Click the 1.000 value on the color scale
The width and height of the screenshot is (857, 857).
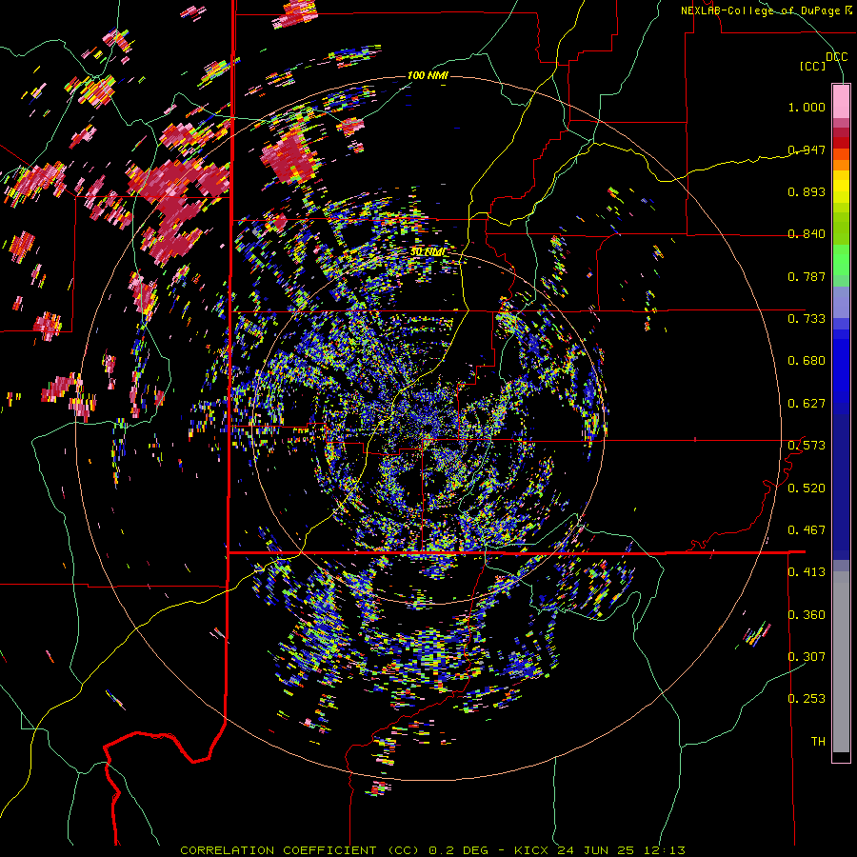click(x=807, y=107)
